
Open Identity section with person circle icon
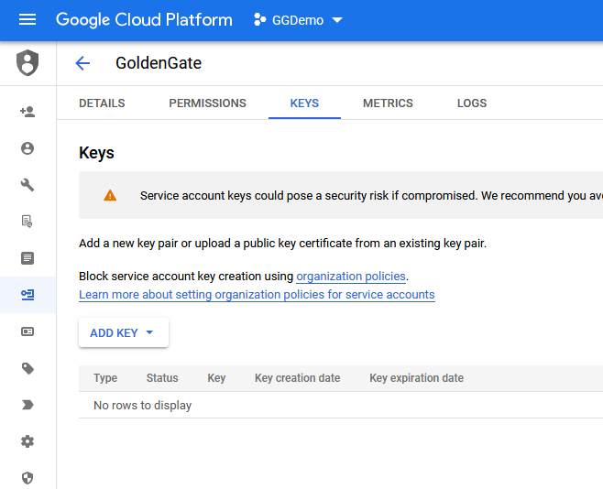[x=27, y=148]
